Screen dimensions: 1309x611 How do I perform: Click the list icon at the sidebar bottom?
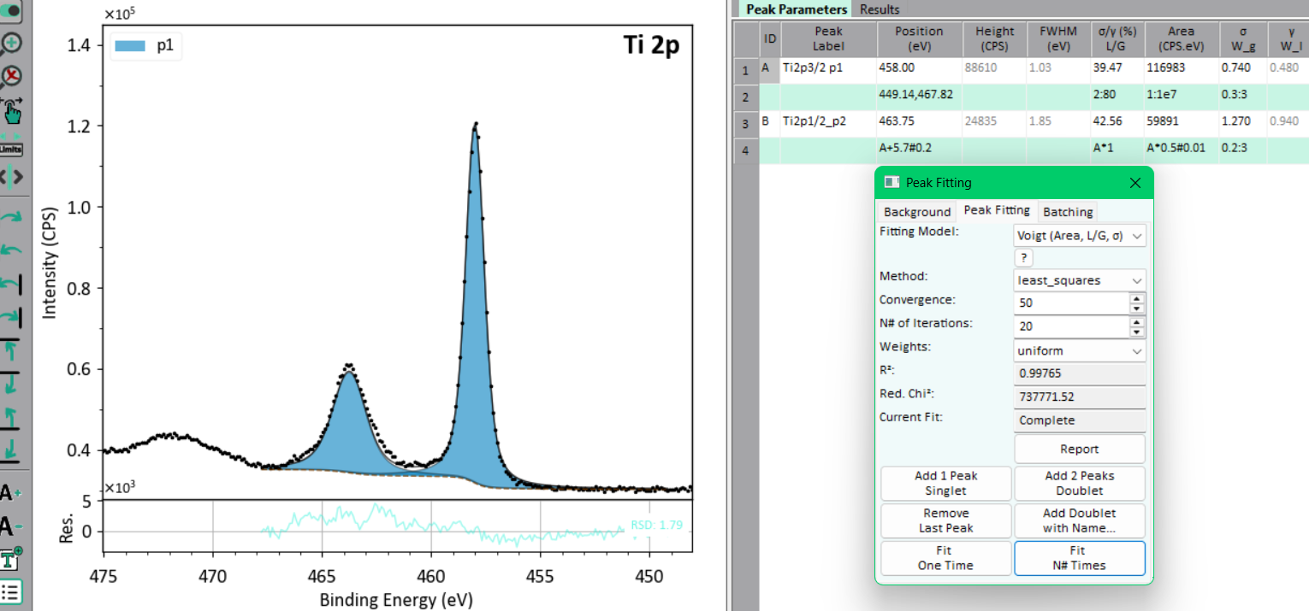[11, 591]
